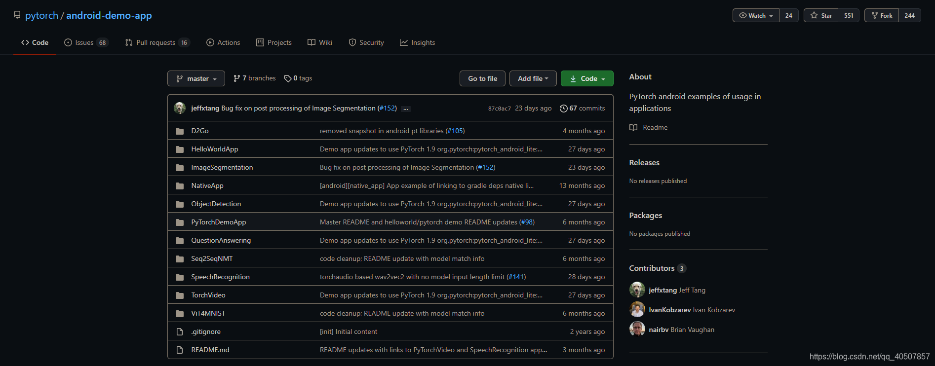Open the '[init] Initial content' commit message
Image resolution: width=935 pixels, height=366 pixels.
[349, 331]
